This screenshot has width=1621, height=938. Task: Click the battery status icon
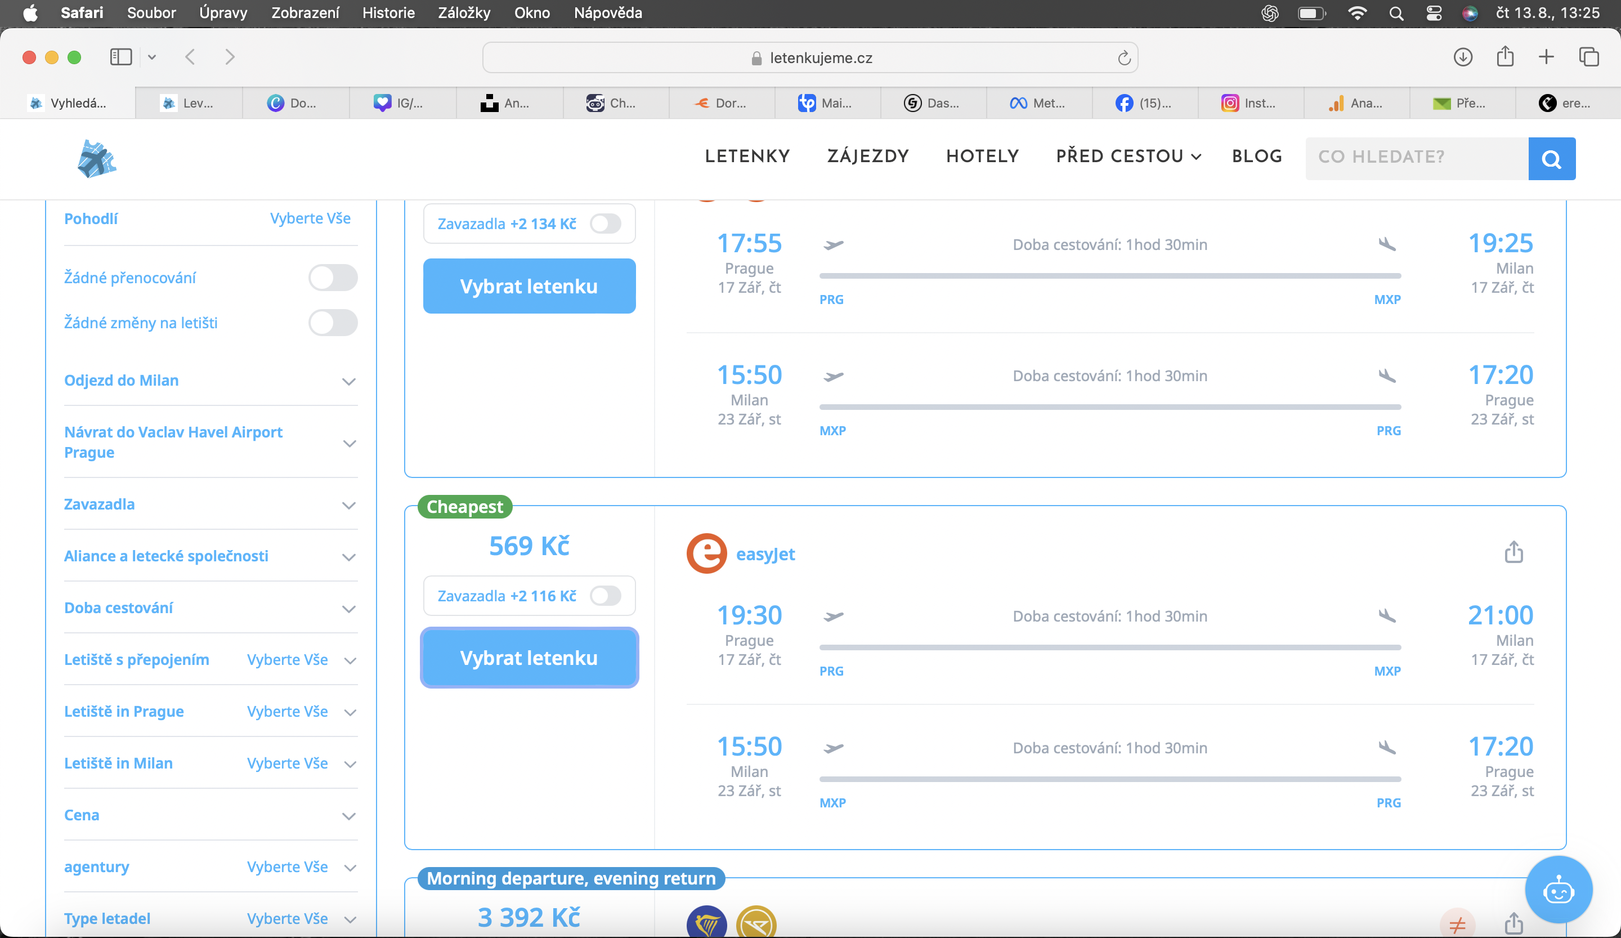1311,14
